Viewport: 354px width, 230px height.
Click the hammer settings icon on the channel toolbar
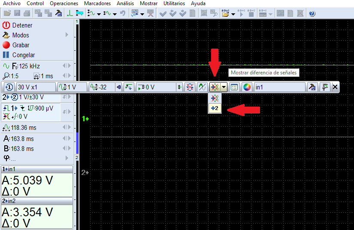tap(313, 87)
